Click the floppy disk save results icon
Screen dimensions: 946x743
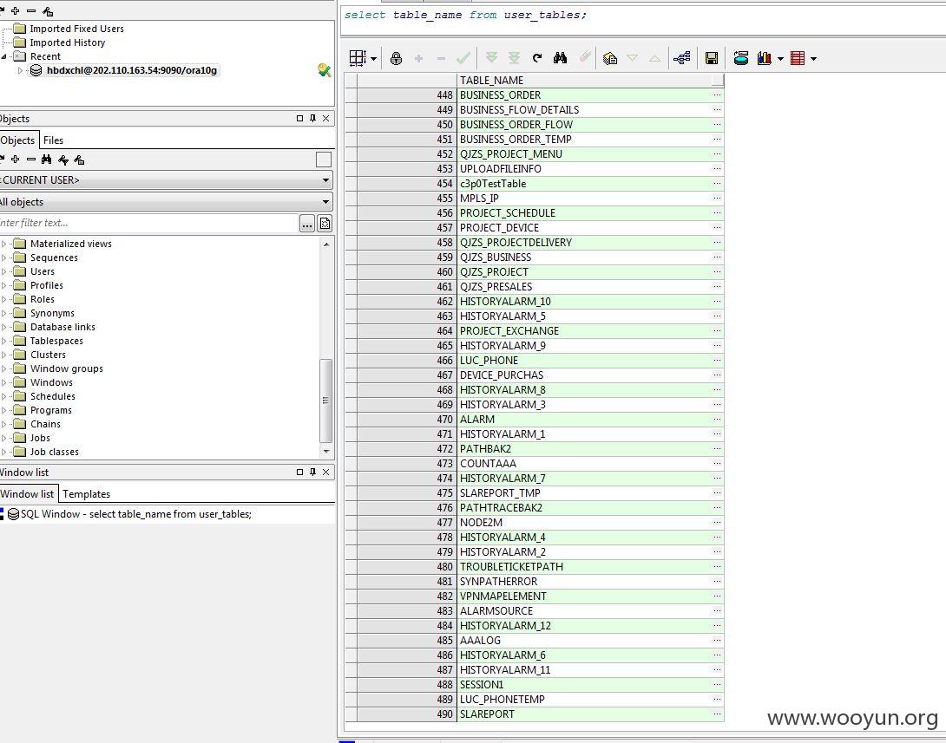point(712,58)
